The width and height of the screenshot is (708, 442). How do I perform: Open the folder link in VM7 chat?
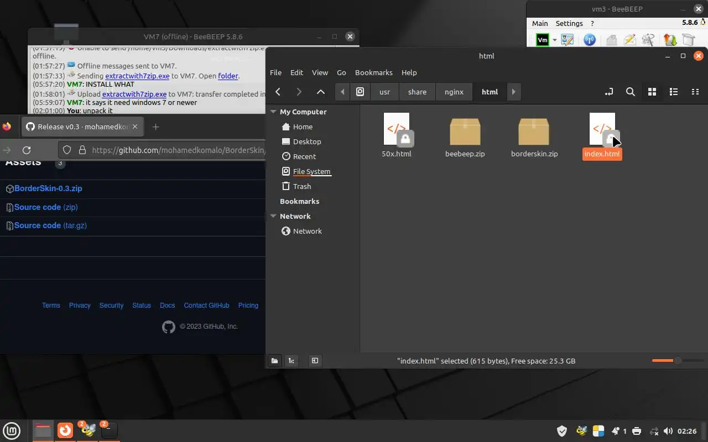click(x=228, y=76)
